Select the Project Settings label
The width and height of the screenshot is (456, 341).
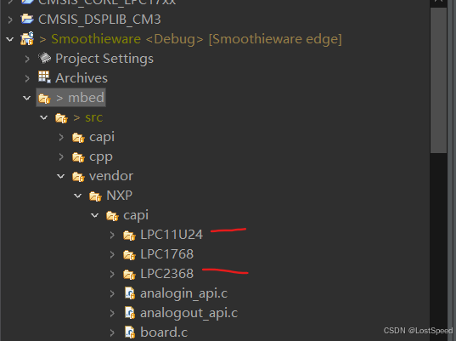point(104,59)
